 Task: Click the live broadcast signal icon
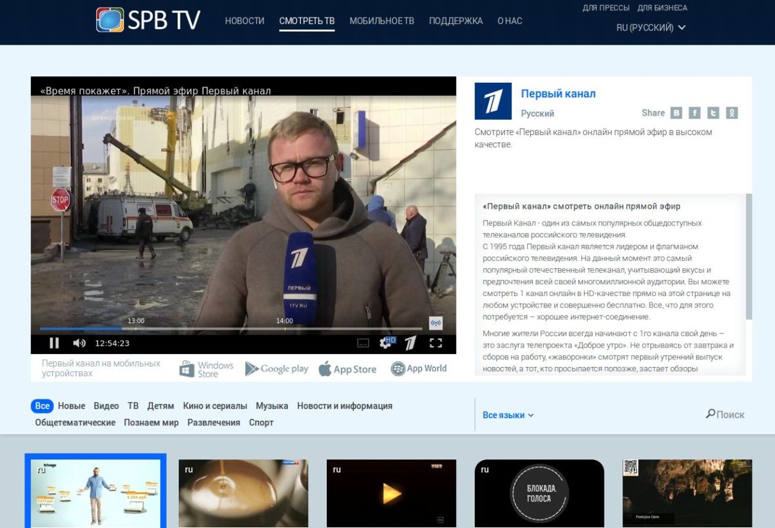tap(436, 323)
